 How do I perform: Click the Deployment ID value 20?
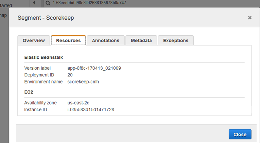[x=70, y=75]
